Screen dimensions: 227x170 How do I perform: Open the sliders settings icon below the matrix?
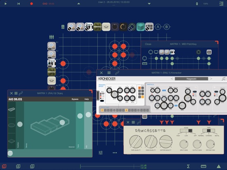[x=101, y=153]
